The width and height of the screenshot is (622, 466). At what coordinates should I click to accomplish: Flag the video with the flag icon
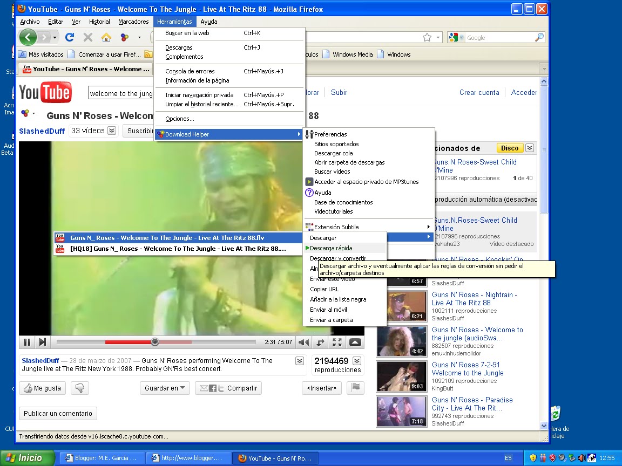[x=355, y=388]
